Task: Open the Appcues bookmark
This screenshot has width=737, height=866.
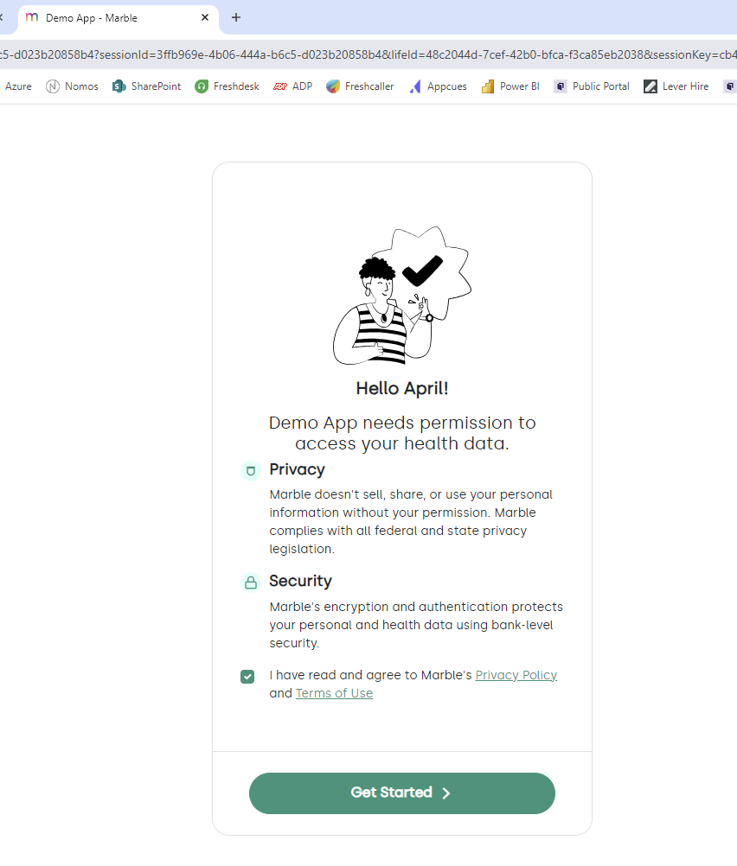Action: [438, 86]
